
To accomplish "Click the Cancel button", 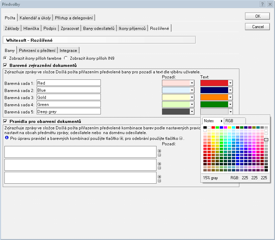I will pos(258,26).
